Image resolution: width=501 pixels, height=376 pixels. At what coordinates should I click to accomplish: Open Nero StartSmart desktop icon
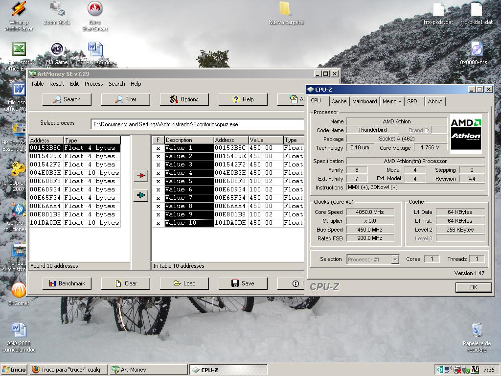(x=95, y=10)
